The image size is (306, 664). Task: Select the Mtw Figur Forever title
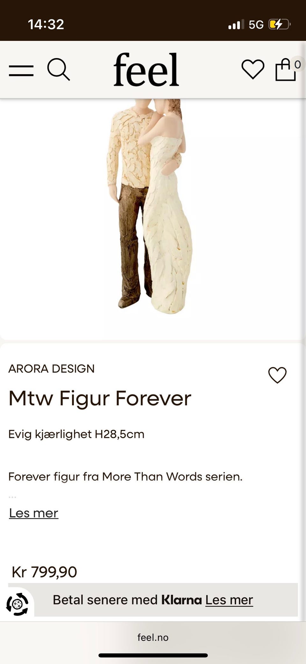pos(100,398)
